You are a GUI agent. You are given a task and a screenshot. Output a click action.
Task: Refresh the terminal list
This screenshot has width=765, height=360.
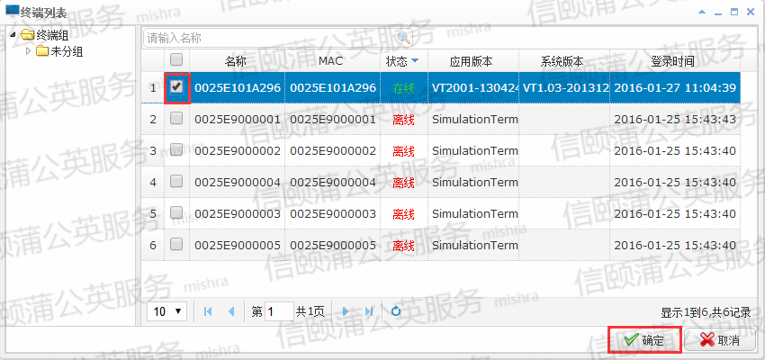pos(396,311)
